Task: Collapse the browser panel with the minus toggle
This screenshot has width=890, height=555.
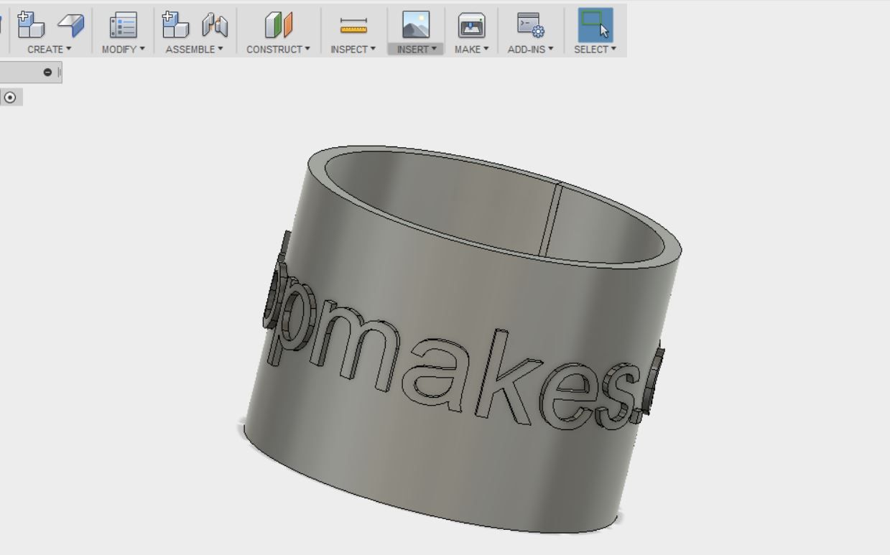Action: (47, 72)
